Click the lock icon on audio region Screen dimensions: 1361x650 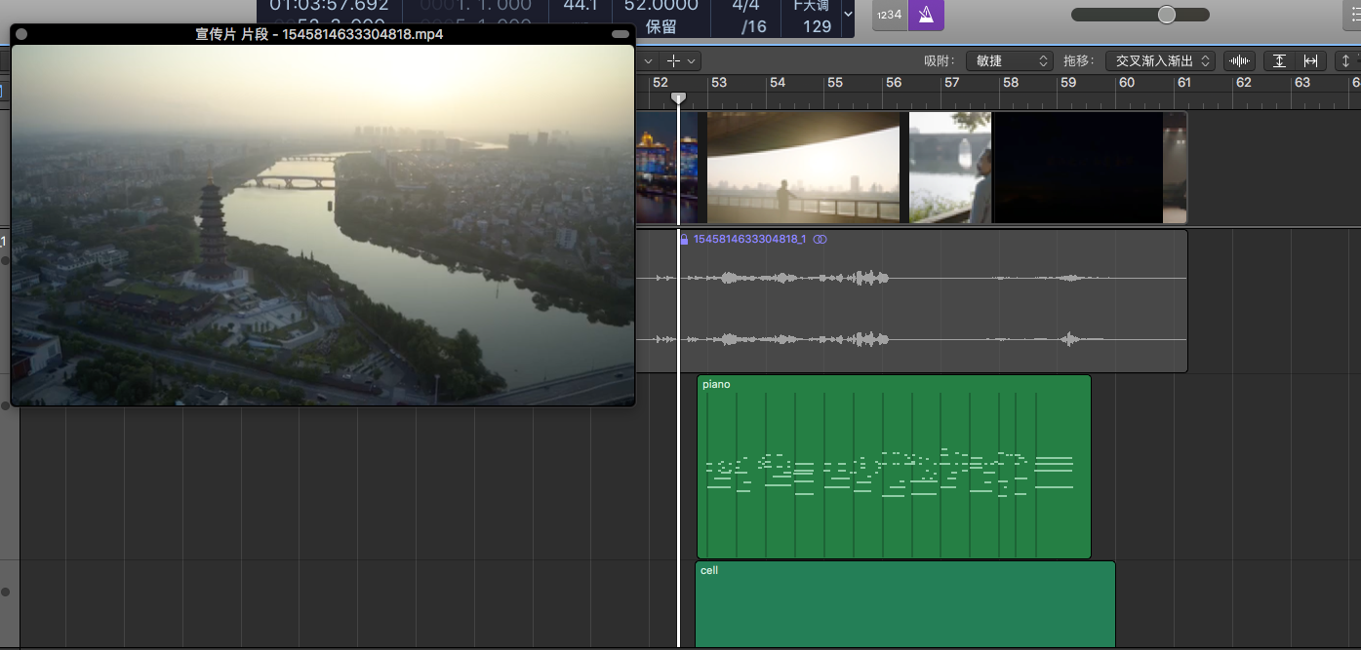(x=684, y=240)
